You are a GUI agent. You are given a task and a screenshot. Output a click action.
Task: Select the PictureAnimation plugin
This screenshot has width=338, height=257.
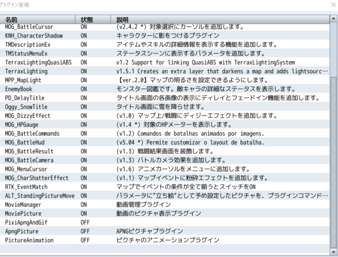pos(29,240)
